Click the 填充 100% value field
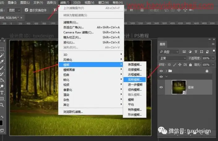Screen dimensions: 218x141 [206, 65]
